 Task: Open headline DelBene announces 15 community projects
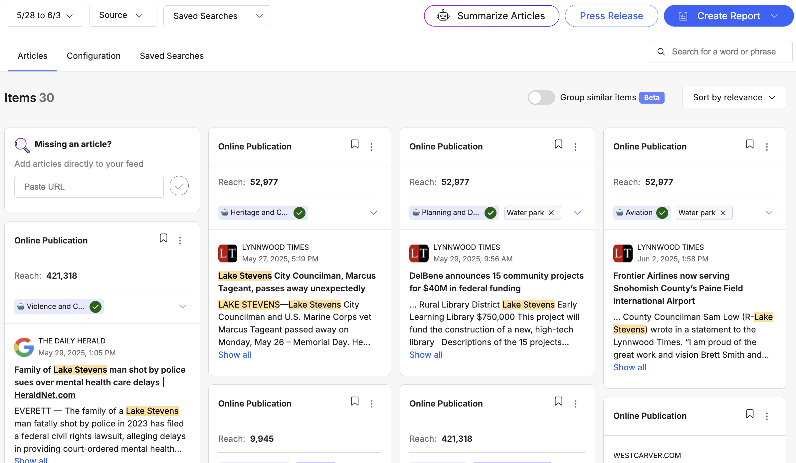point(497,282)
